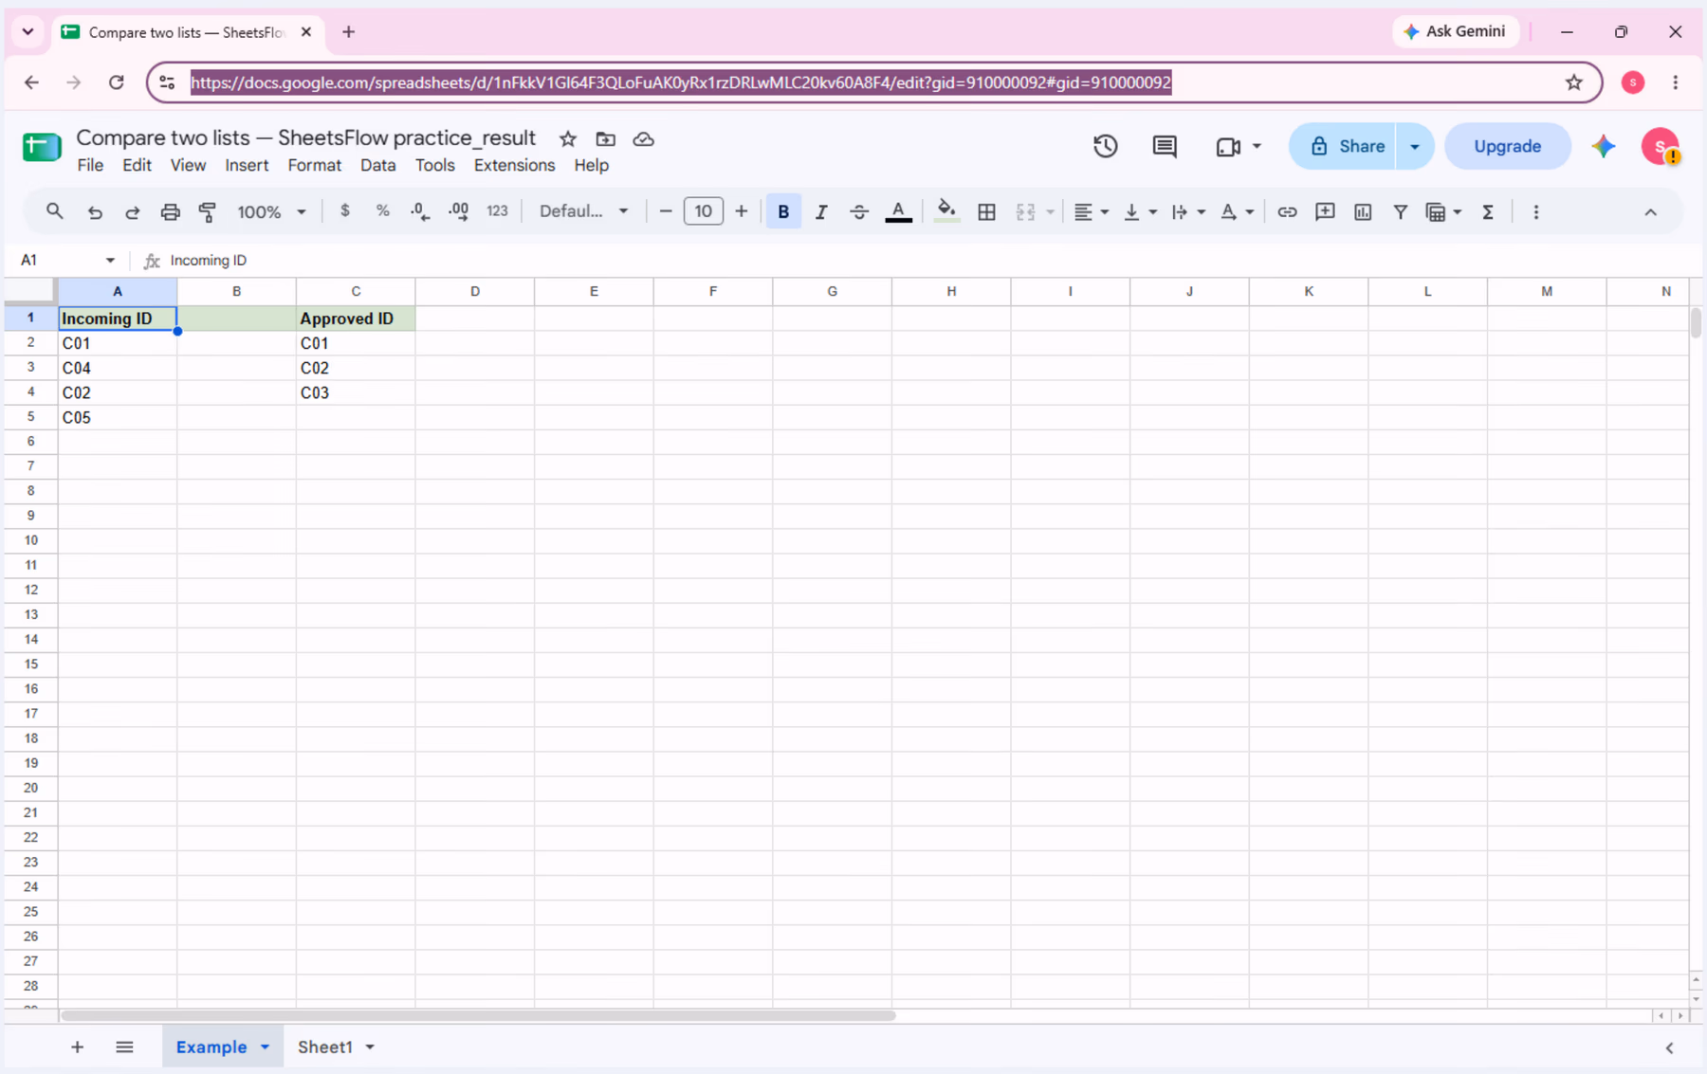This screenshot has width=1707, height=1074.
Task: Format as percent
Action: pos(382,211)
